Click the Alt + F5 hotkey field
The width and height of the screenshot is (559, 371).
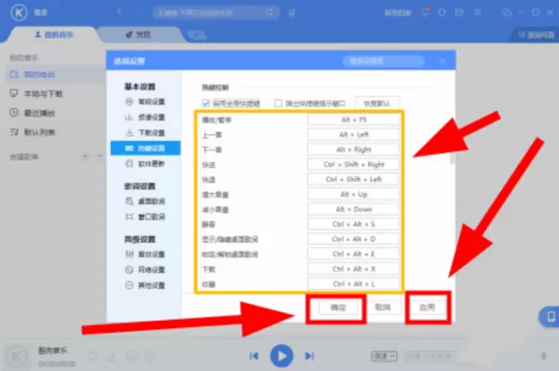tap(354, 119)
